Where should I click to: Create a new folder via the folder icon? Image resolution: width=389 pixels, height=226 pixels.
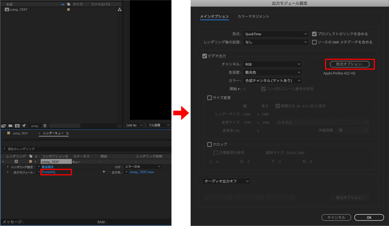[10, 126]
